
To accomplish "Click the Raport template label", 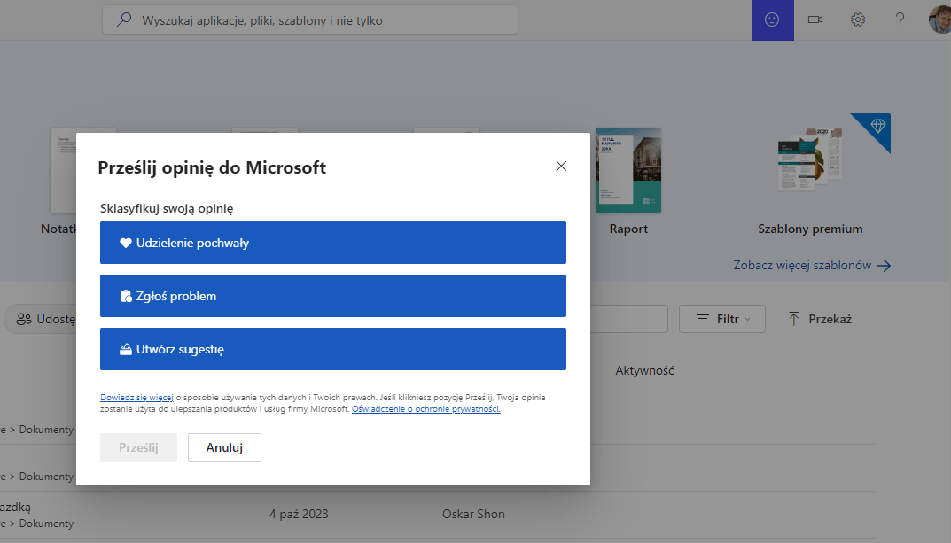I will pyautogui.click(x=628, y=229).
